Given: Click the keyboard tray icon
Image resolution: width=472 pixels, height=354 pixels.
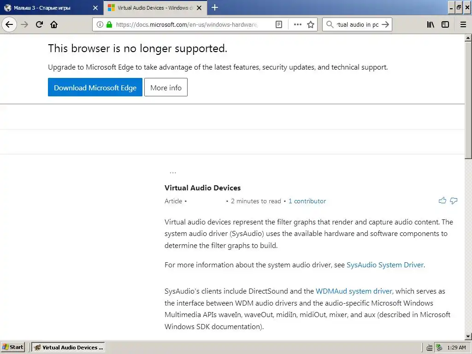Looking at the screenshot, I should point(430,348).
